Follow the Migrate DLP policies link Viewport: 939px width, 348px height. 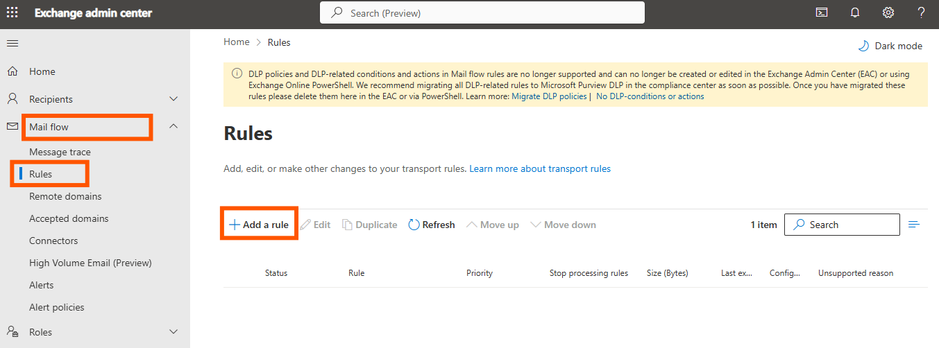(x=549, y=96)
